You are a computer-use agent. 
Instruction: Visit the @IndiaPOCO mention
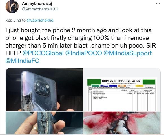click(83, 53)
